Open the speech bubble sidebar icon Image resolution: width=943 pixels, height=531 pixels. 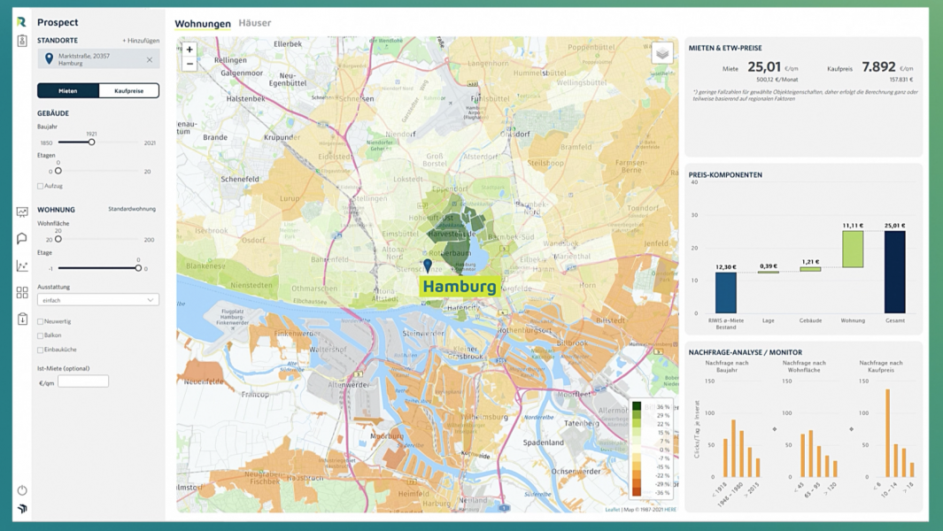click(22, 239)
